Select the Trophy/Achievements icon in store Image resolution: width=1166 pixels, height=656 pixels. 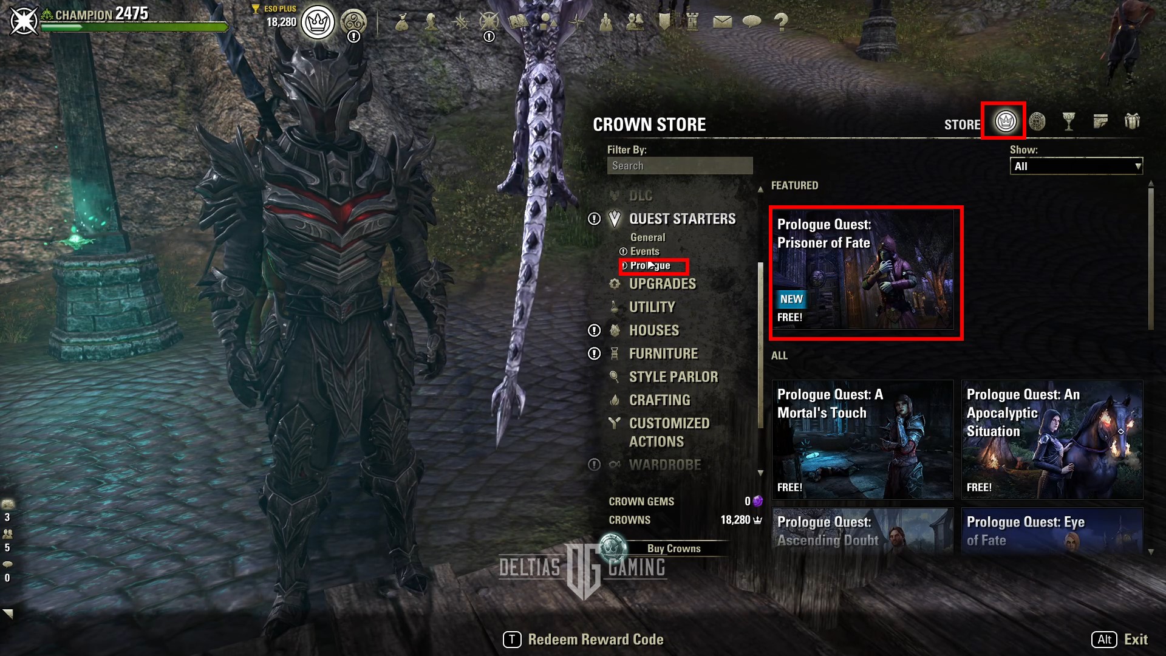point(1068,121)
